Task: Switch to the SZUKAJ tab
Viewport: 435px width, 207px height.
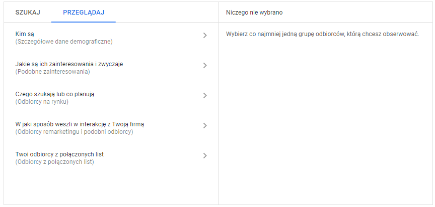Action: [28, 13]
